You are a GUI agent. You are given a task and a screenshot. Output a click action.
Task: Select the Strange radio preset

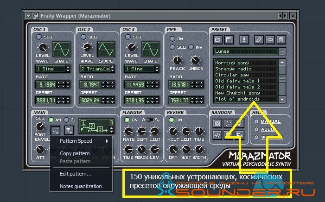[x=246, y=69]
